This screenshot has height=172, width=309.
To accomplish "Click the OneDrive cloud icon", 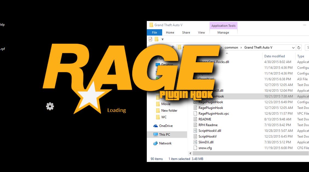I will pos(156,126).
